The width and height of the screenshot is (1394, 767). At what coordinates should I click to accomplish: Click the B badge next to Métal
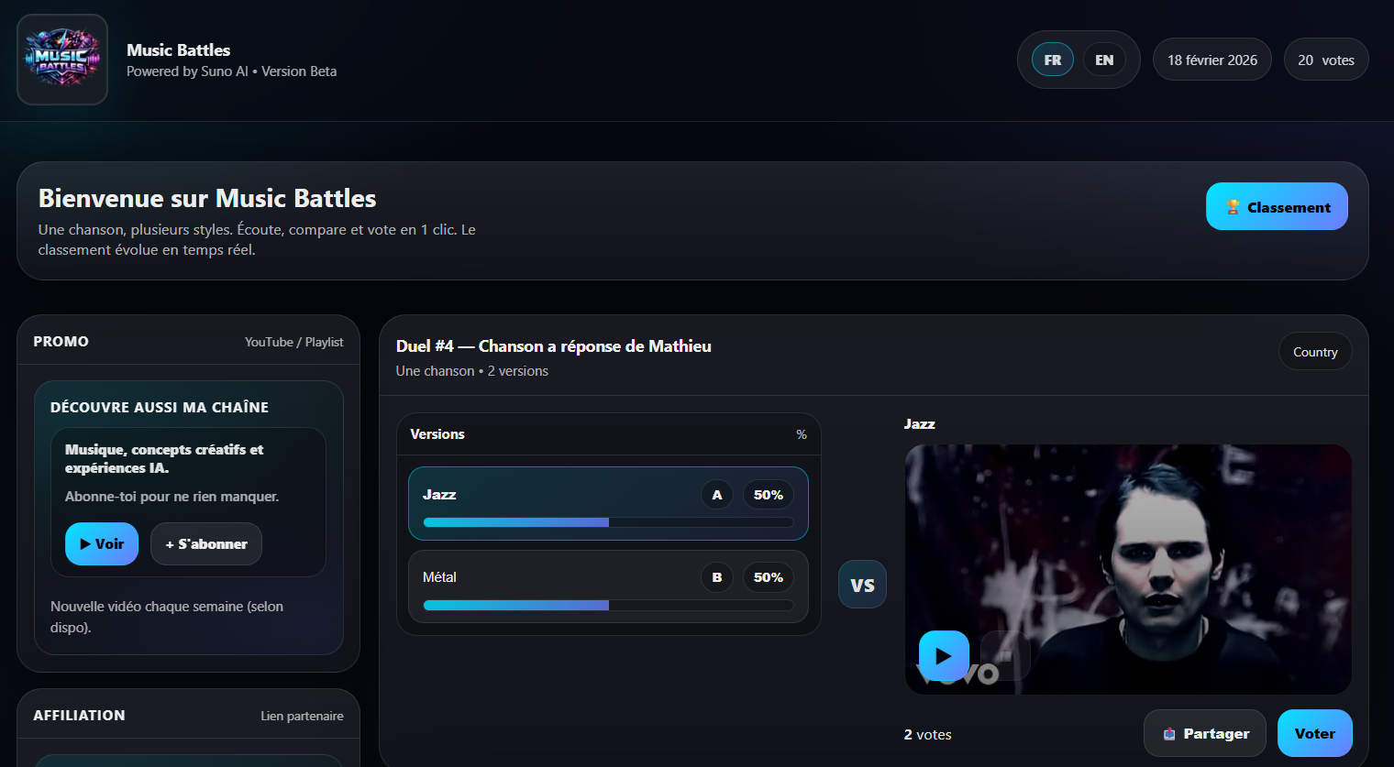coord(716,577)
